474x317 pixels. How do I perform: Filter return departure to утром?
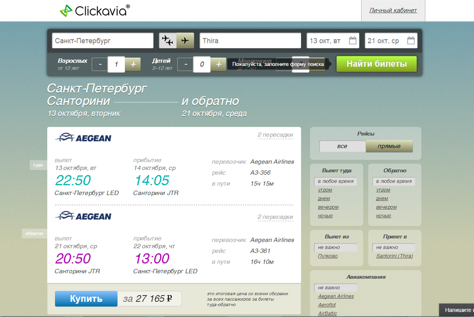(x=383, y=190)
